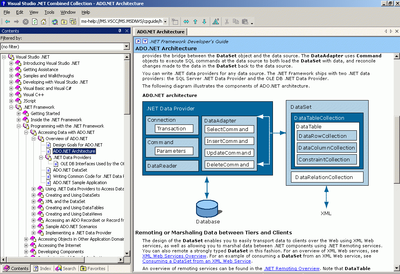Collapse the Visual Studio .NET root node

4,57
